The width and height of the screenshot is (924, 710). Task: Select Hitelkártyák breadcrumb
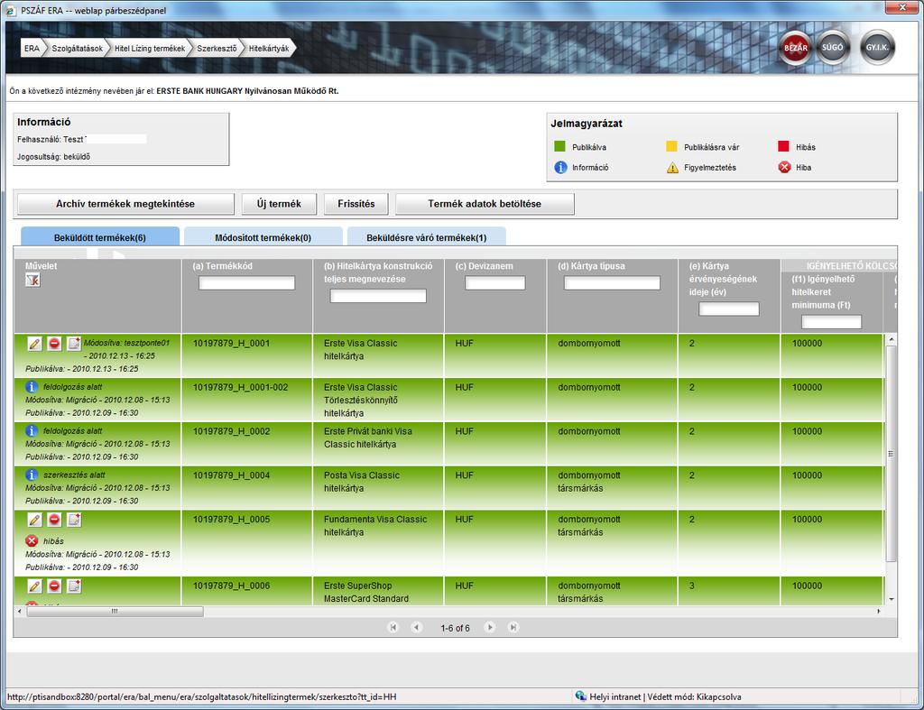[269, 49]
